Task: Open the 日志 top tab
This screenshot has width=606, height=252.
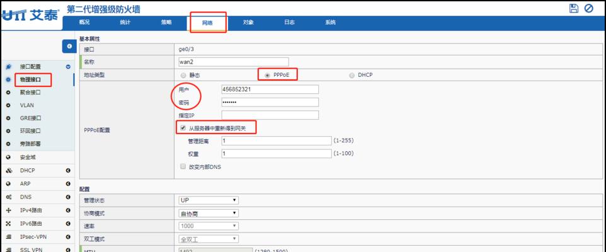Action: tap(290, 23)
